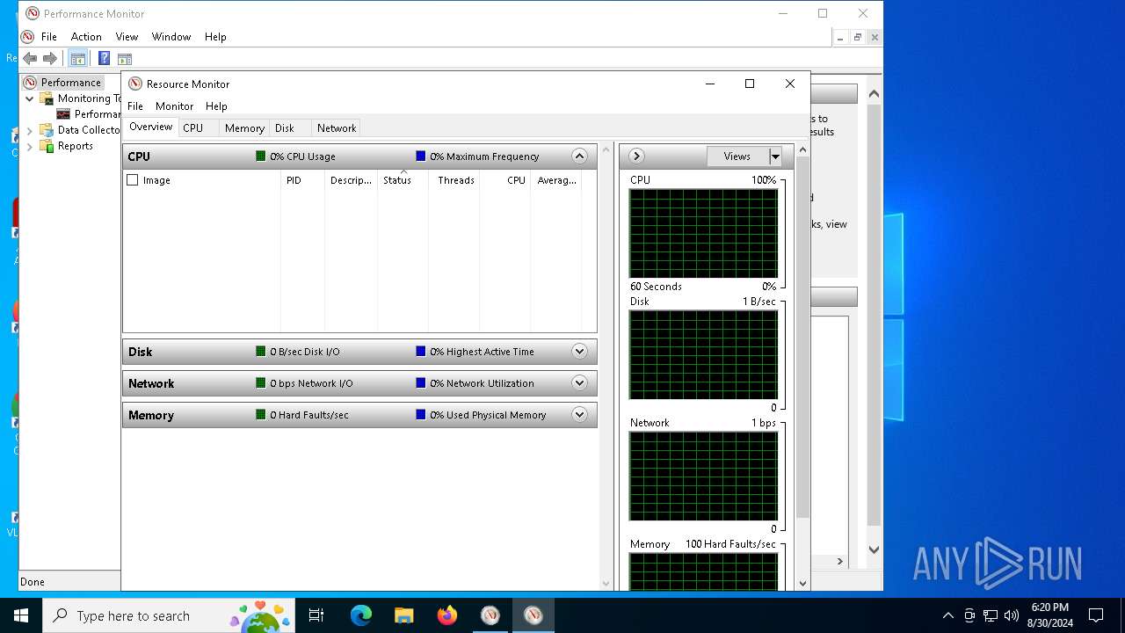Collapse graph pane with arrow button
The width and height of the screenshot is (1125, 633).
click(636, 156)
